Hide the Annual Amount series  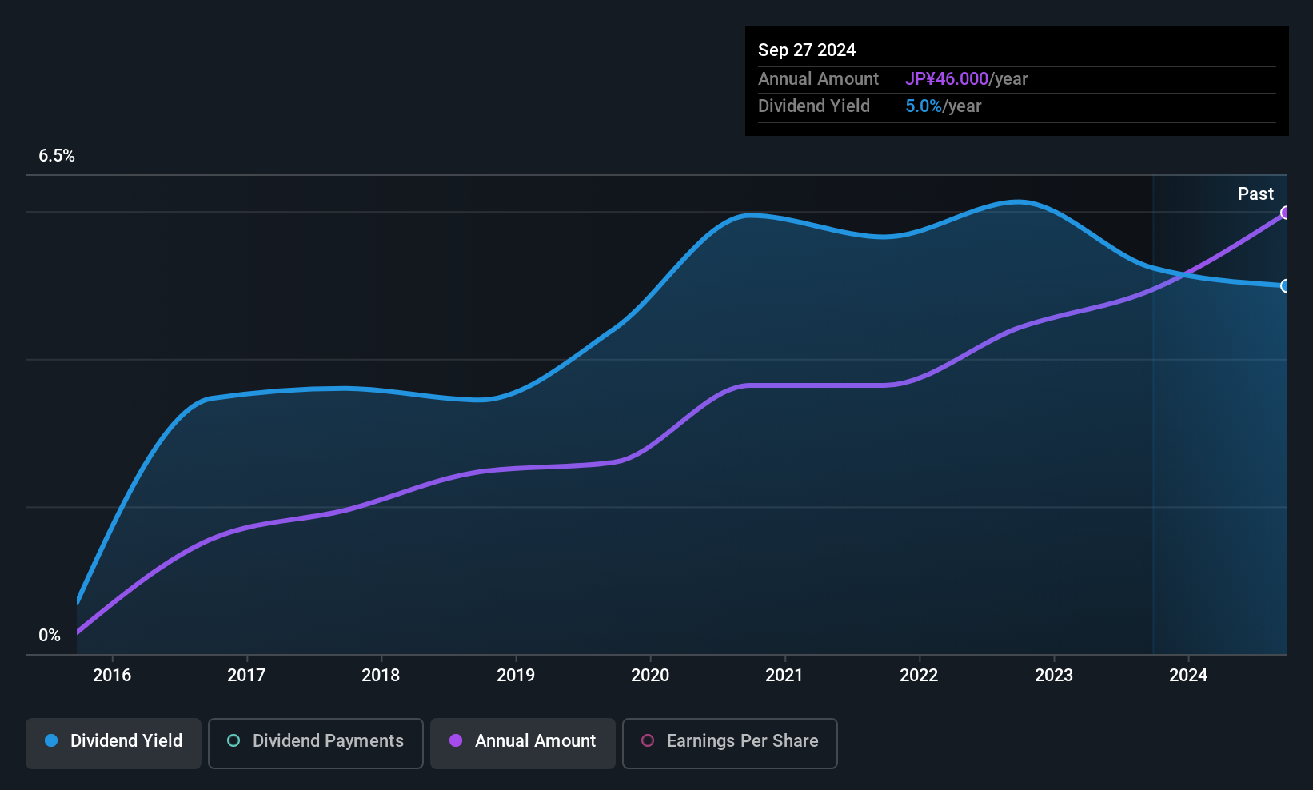pos(522,743)
